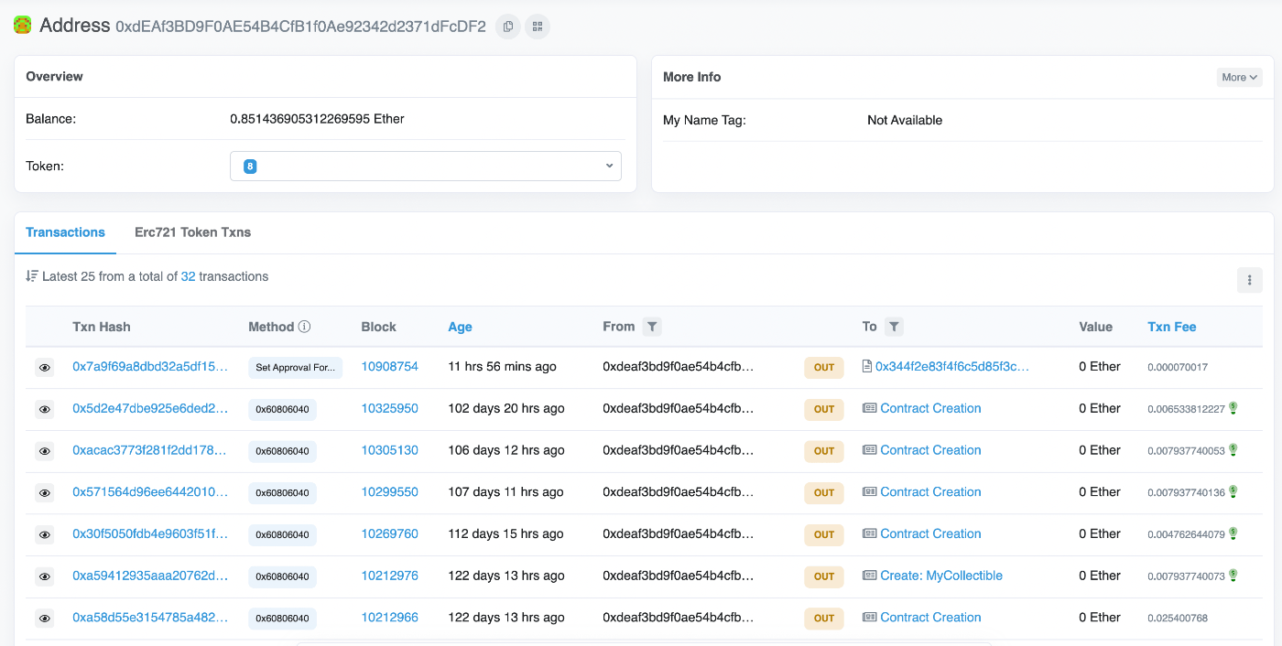Open the Create: MyCollectible link
The width and height of the screenshot is (1282, 646).
[941, 576]
